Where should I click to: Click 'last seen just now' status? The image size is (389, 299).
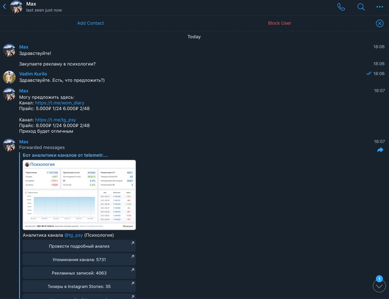tap(44, 10)
